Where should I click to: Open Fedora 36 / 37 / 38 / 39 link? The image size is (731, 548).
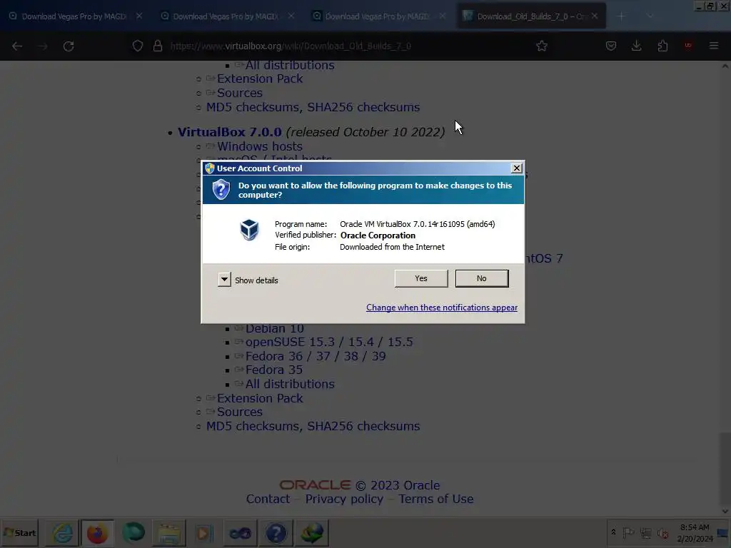pyautogui.click(x=316, y=356)
